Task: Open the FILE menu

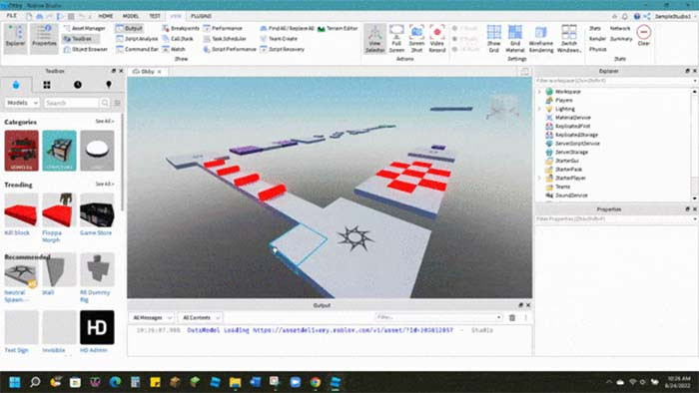Action: pos(12,16)
